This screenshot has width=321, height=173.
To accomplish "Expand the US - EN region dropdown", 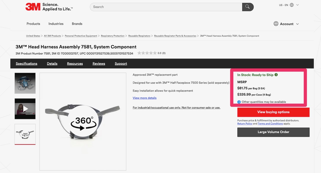I will click(x=297, y=5).
